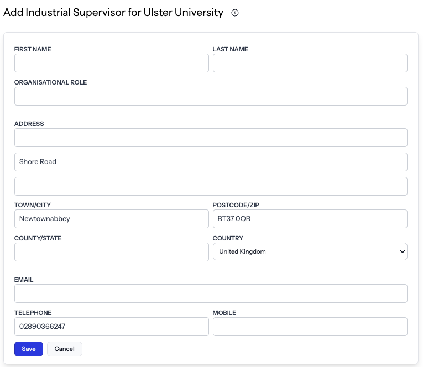
Task: Click the ORGANISATIONAL ROLE label text
Action: pos(50,82)
